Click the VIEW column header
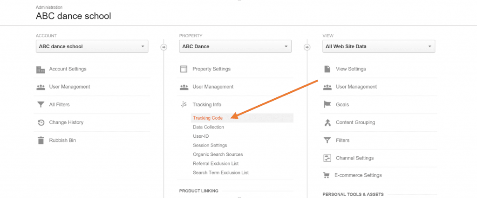Viewport: 477px width, 198px height. pos(328,36)
